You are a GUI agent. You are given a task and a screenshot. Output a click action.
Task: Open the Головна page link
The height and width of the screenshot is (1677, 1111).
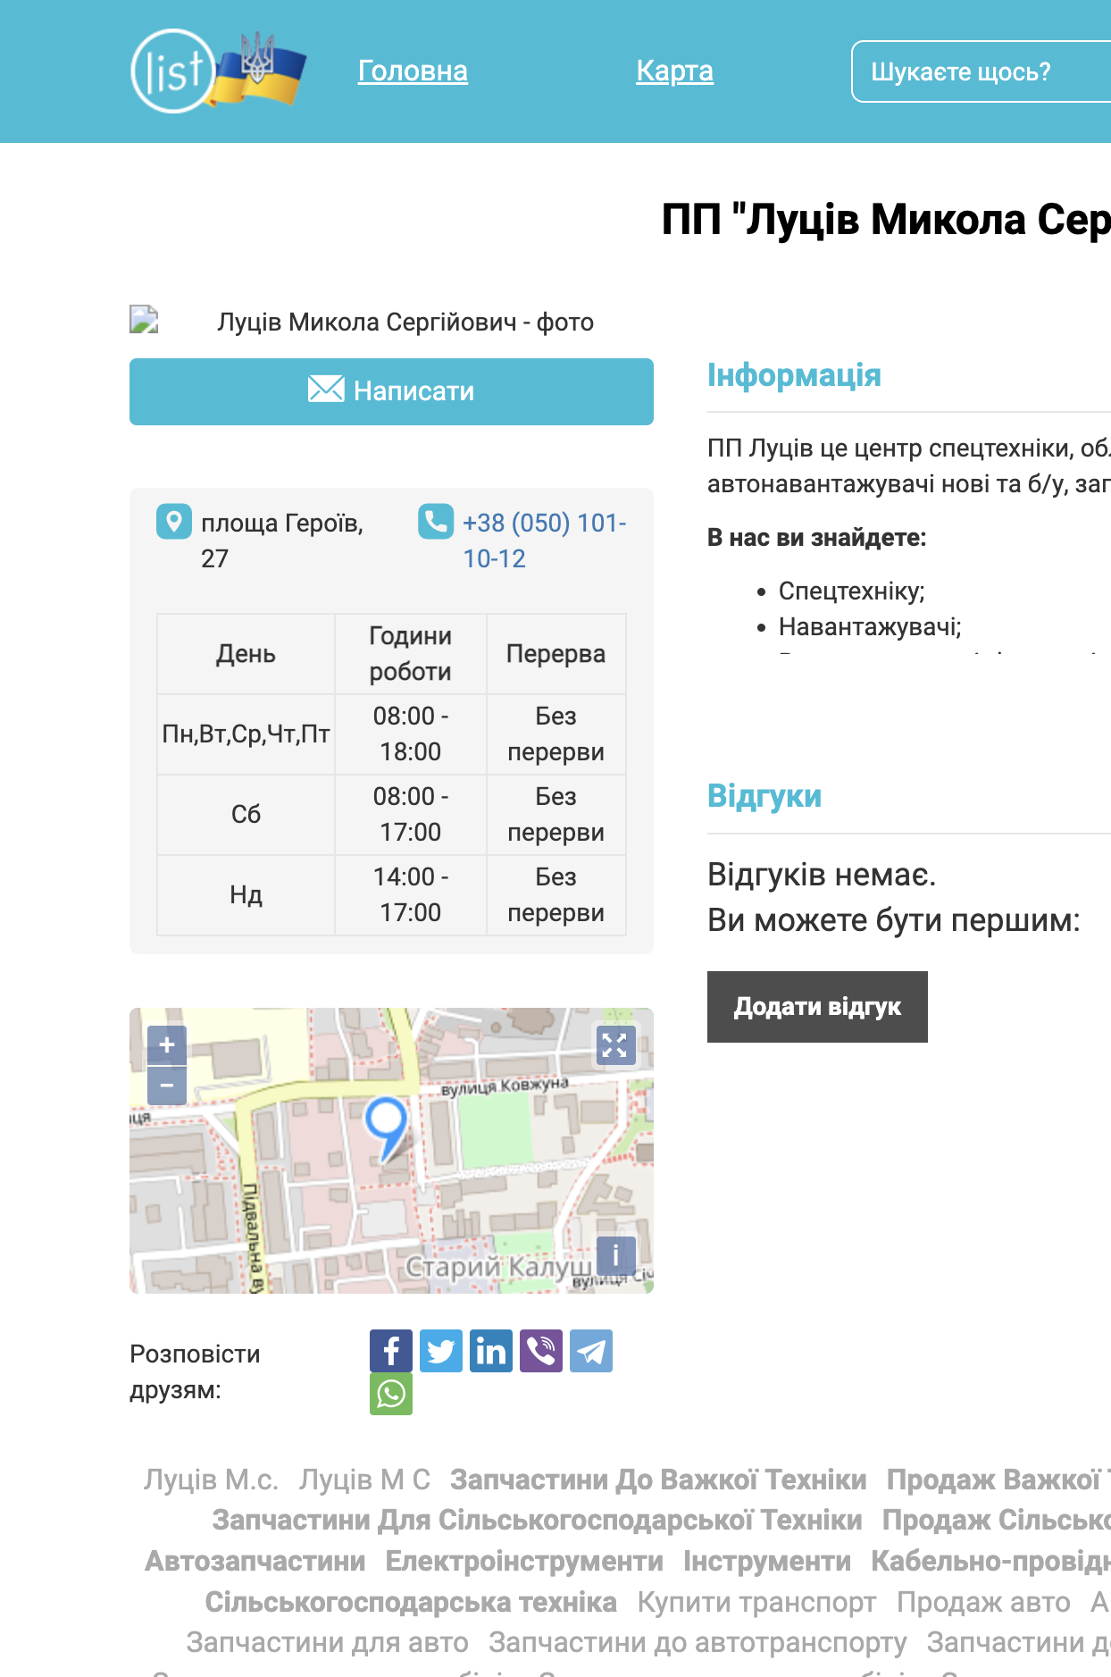coord(413,71)
